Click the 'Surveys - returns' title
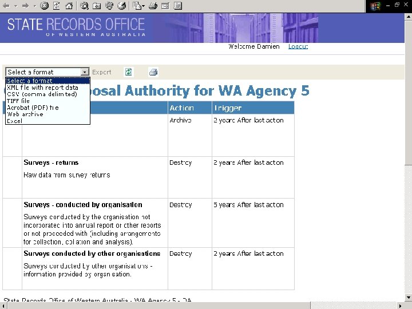 tap(51, 163)
